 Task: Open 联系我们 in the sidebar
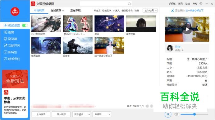click(x=12, y=59)
